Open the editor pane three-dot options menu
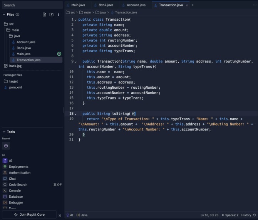This screenshot has height=220, width=258. (x=255, y=5)
